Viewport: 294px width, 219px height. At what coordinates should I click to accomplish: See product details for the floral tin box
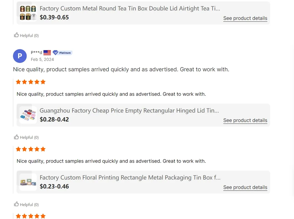pyautogui.click(x=245, y=187)
